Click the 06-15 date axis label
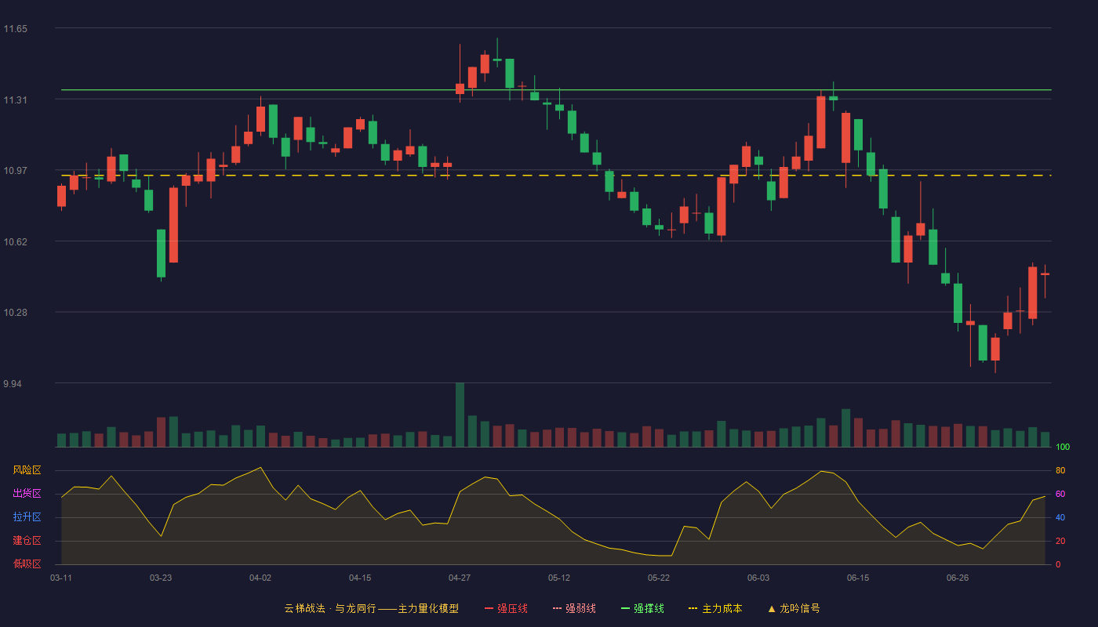This screenshot has width=1098, height=627. [858, 578]
